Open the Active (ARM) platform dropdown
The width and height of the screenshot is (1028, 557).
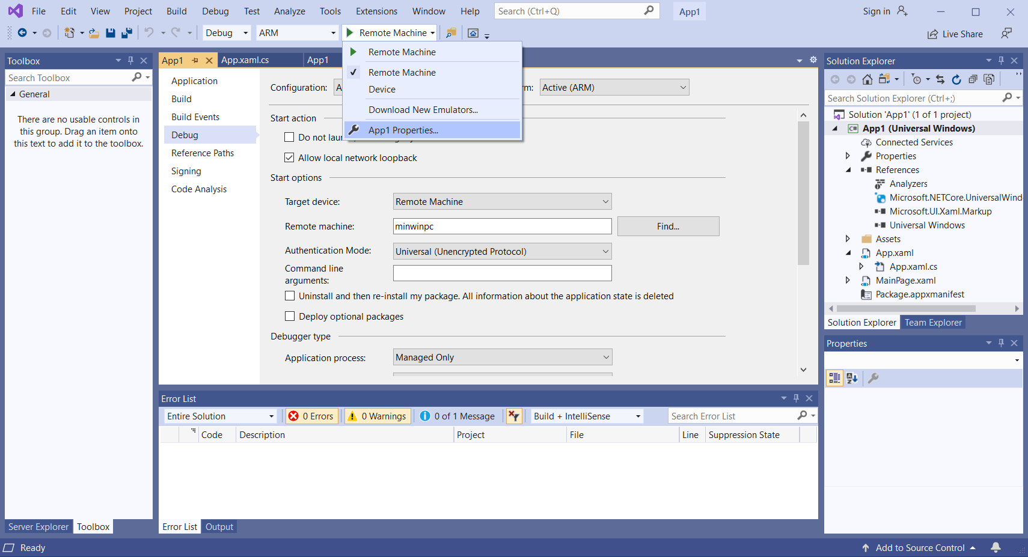click(x=614, y=87)
